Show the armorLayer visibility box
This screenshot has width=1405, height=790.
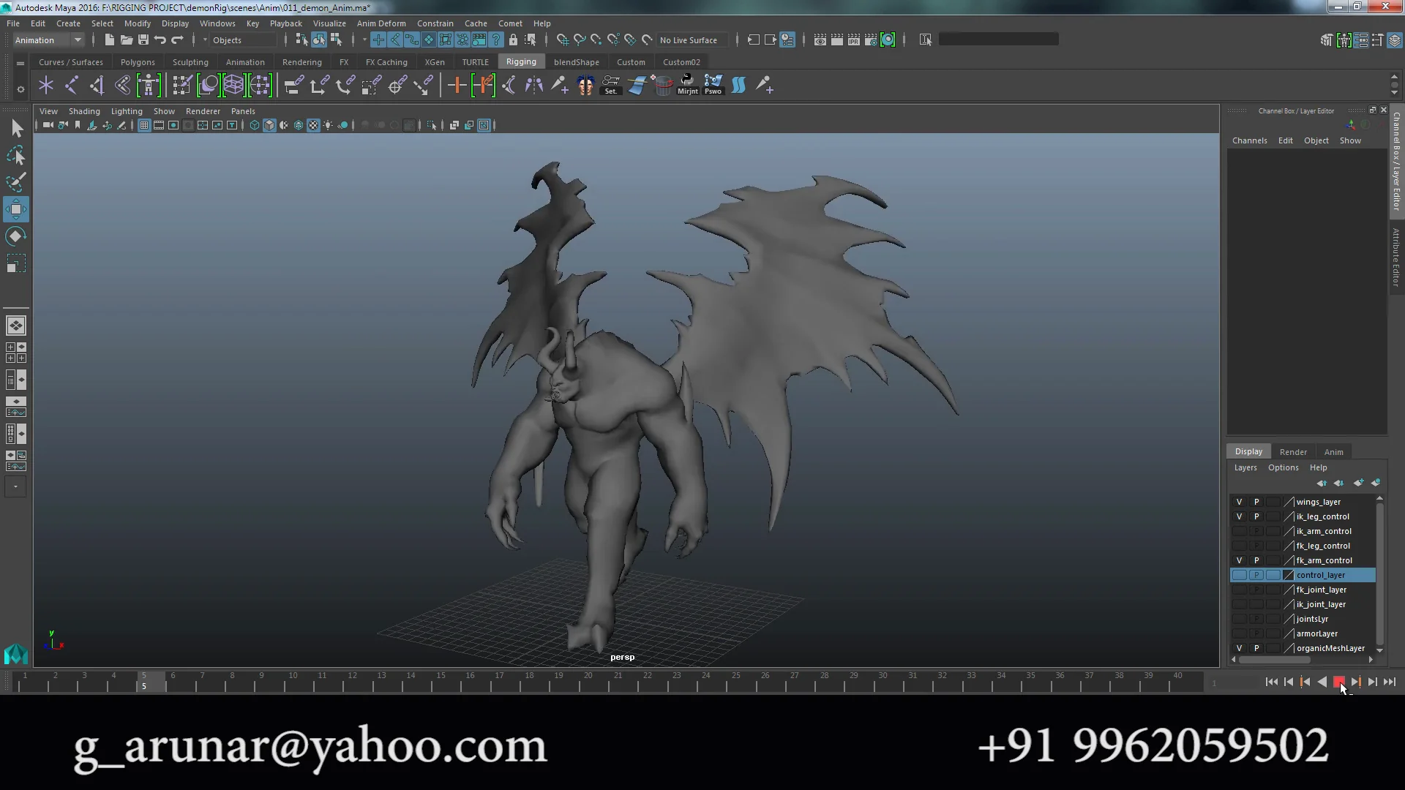[x=1239, y=633]
